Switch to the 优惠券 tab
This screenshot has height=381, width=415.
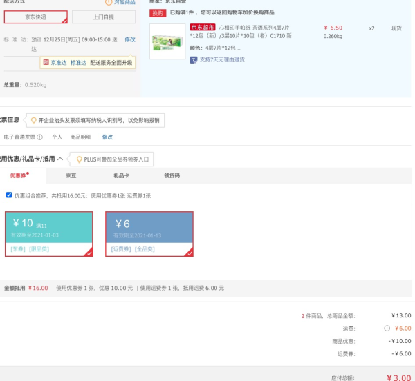tap(18, 175)
